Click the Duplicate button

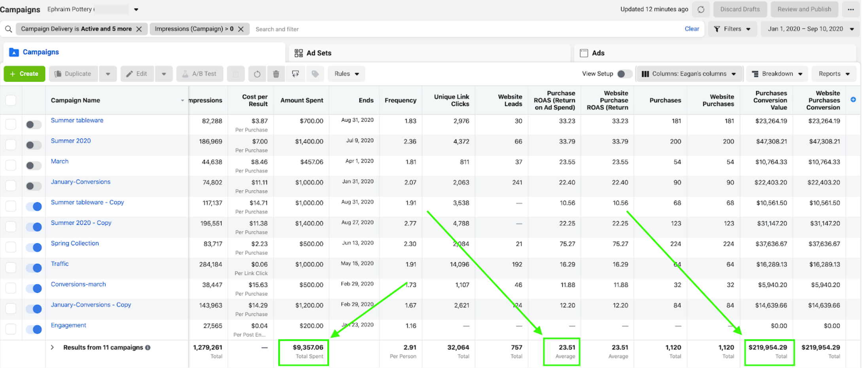point(73,74)
